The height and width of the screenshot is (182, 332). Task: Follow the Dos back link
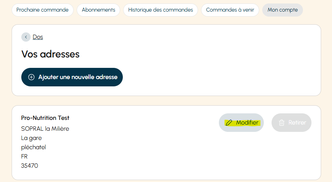pyautogui.click(x=38, y=37)
